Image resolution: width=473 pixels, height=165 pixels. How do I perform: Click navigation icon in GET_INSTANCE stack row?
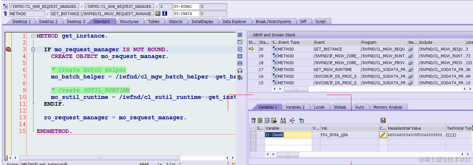click(411, 49)
